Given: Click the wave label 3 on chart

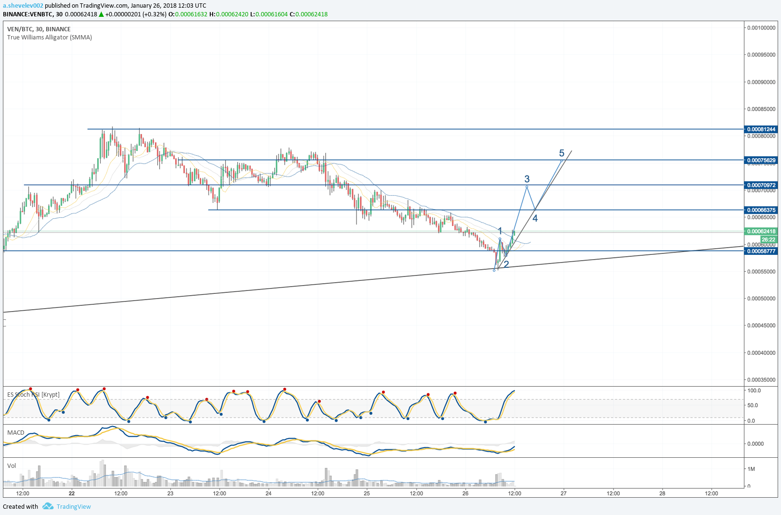Looking at the screenshot, I should coord(527,179).
